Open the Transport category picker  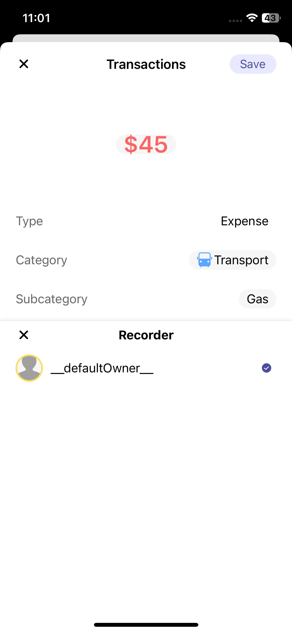point(241,260)
